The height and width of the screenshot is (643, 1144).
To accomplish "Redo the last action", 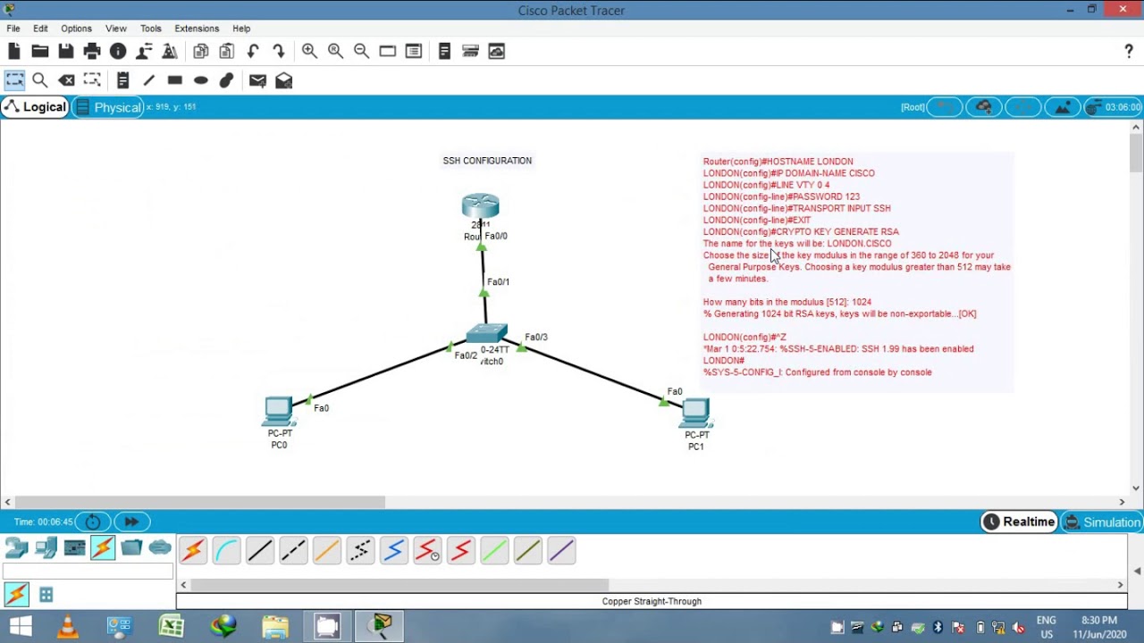I will click(279, 51).
